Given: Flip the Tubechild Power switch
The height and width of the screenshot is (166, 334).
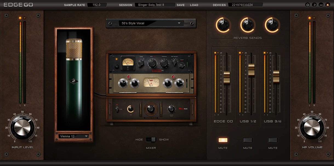Looking at the screenshot, I should click(141, 64).
